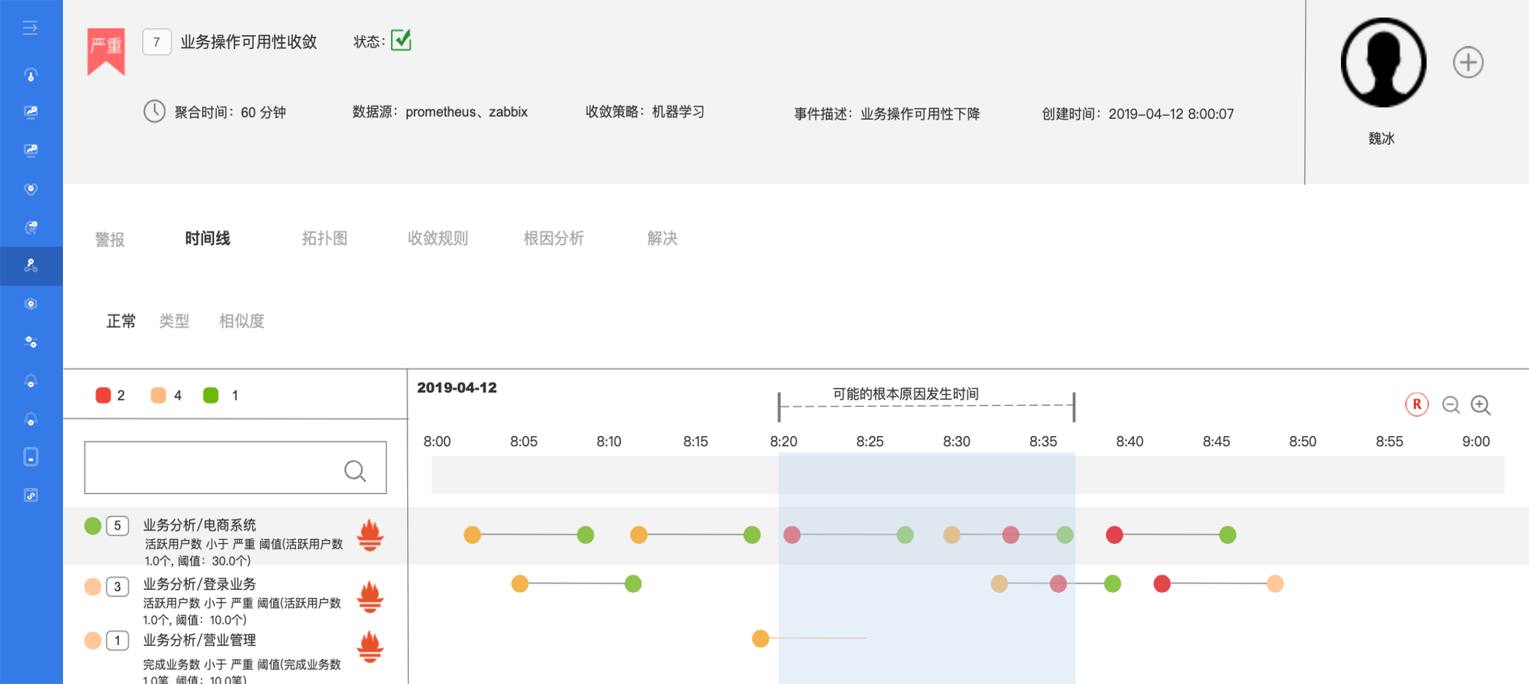Toggle the red severity filter showing 2
The height and width of the screenshot is (684, 1529).
104,395
